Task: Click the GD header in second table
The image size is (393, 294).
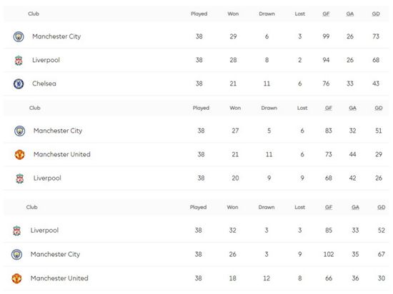Action: pyautogui.click(x=379, y=108)
